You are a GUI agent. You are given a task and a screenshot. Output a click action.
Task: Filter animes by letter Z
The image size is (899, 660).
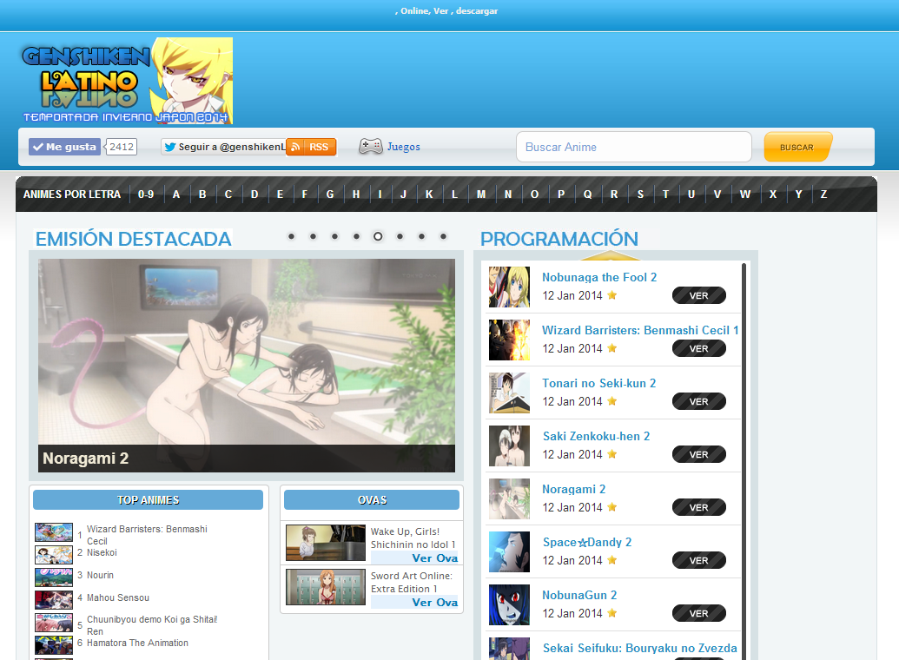point(823,195)
